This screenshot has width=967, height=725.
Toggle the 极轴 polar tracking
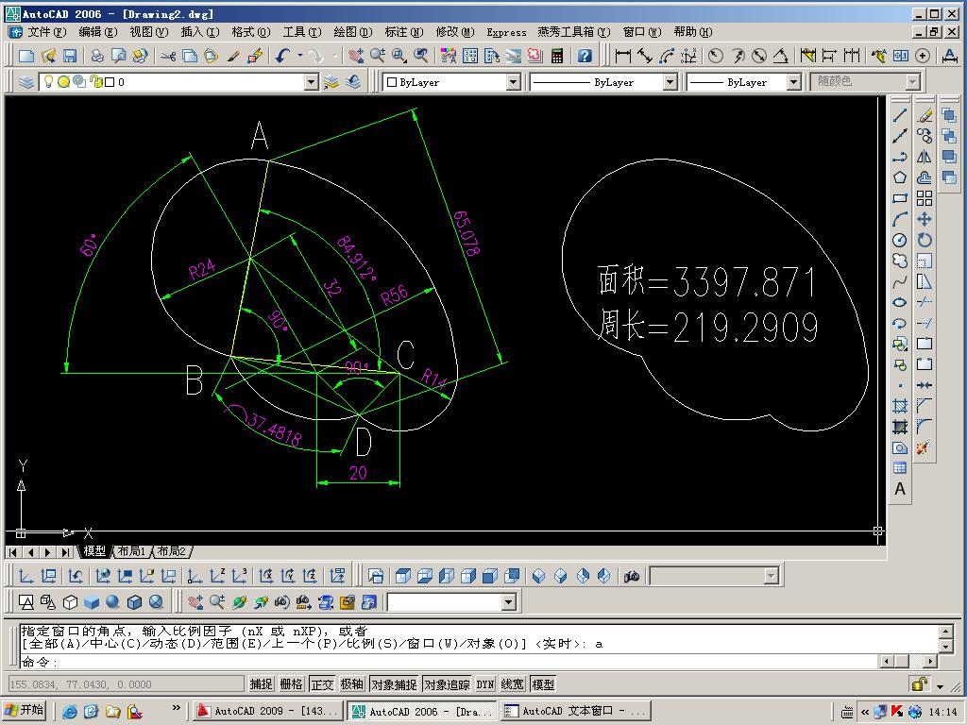click(352, 684)
